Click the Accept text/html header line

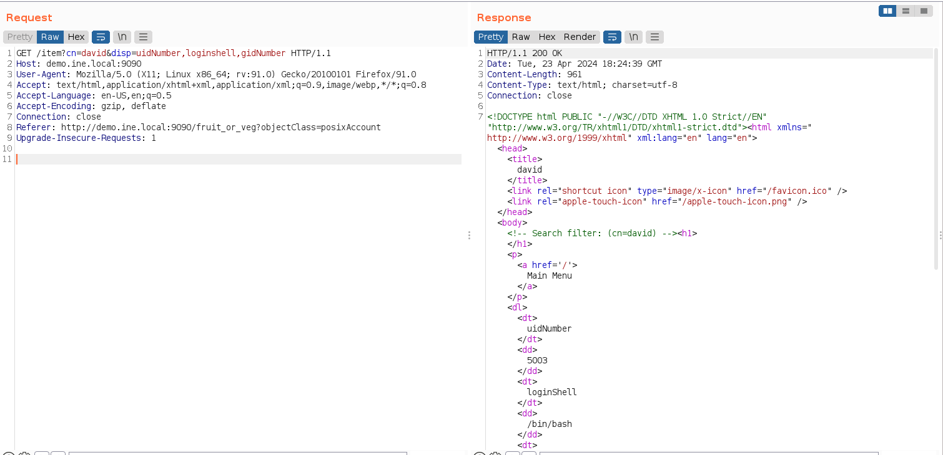[x=221, y=85]
